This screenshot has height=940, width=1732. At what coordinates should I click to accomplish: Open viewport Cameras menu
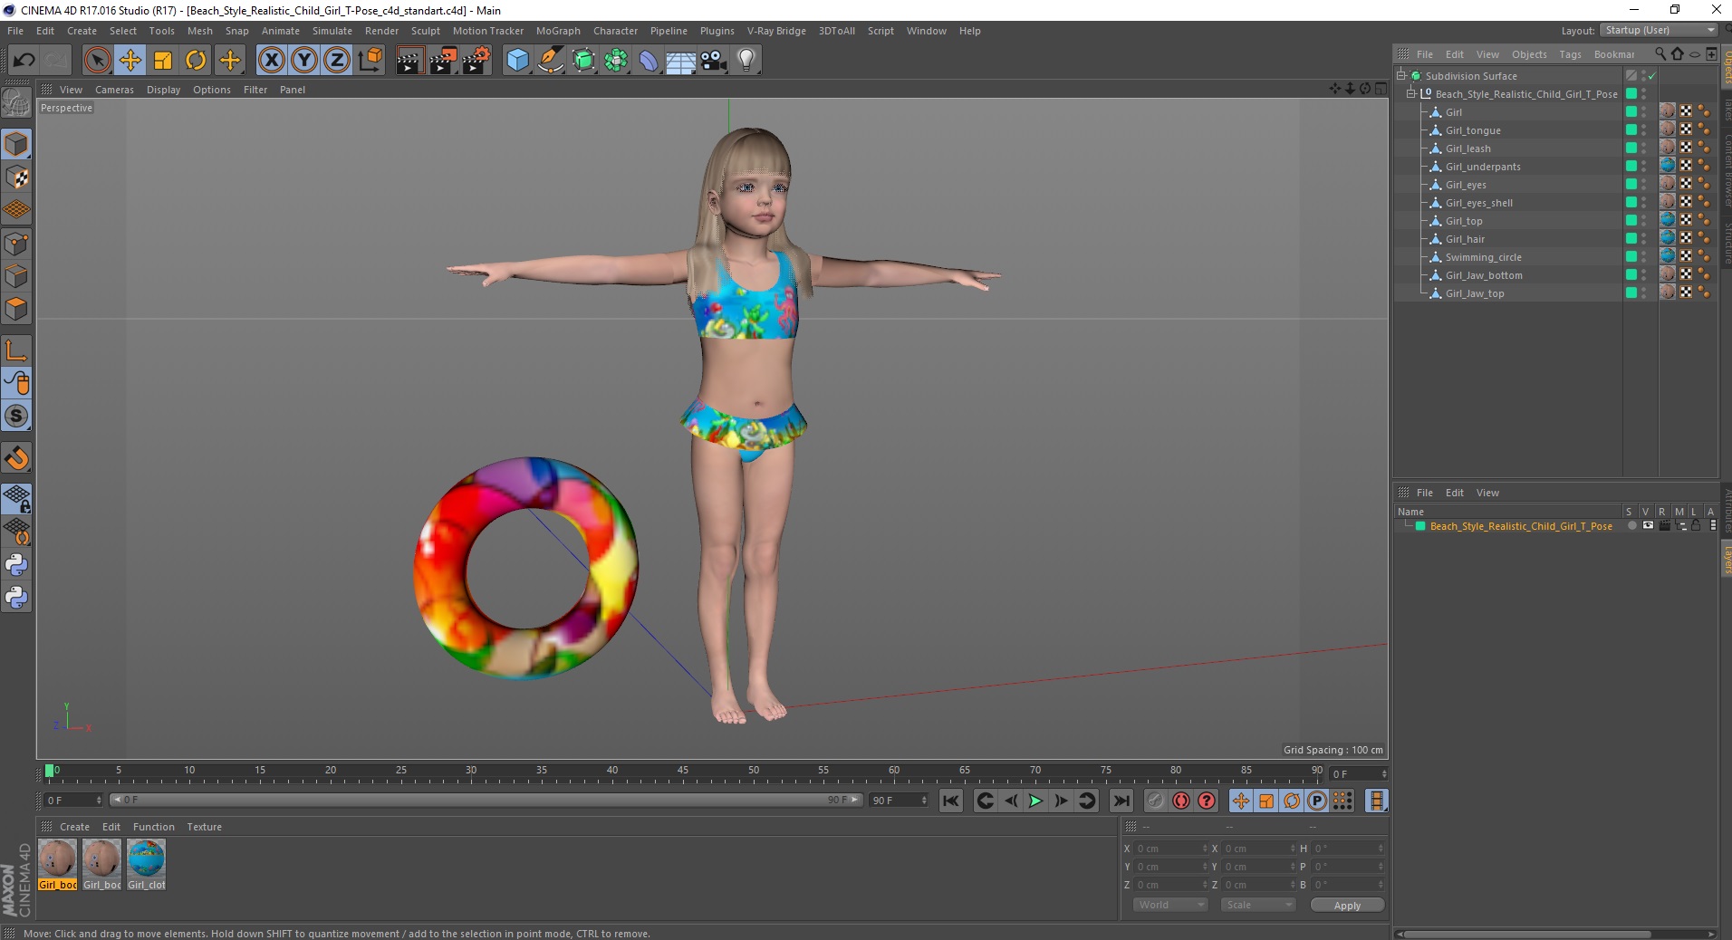coord(114,90)
